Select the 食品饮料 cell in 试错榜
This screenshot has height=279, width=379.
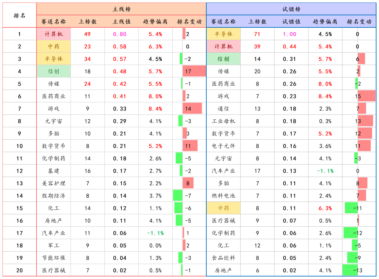point(224,258)
